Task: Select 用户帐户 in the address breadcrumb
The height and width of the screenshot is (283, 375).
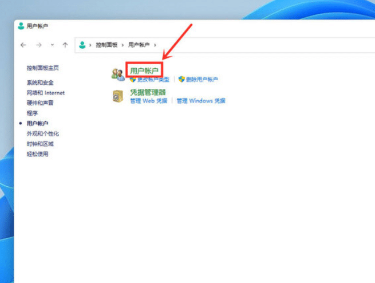Action: coord(139,45)
